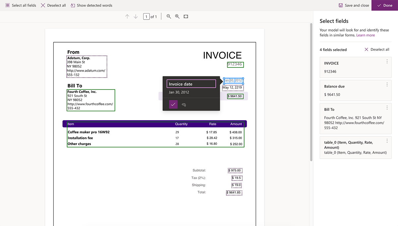Select the Bill To field card
This screenshot has height=226, width=398.
(356, 118)
